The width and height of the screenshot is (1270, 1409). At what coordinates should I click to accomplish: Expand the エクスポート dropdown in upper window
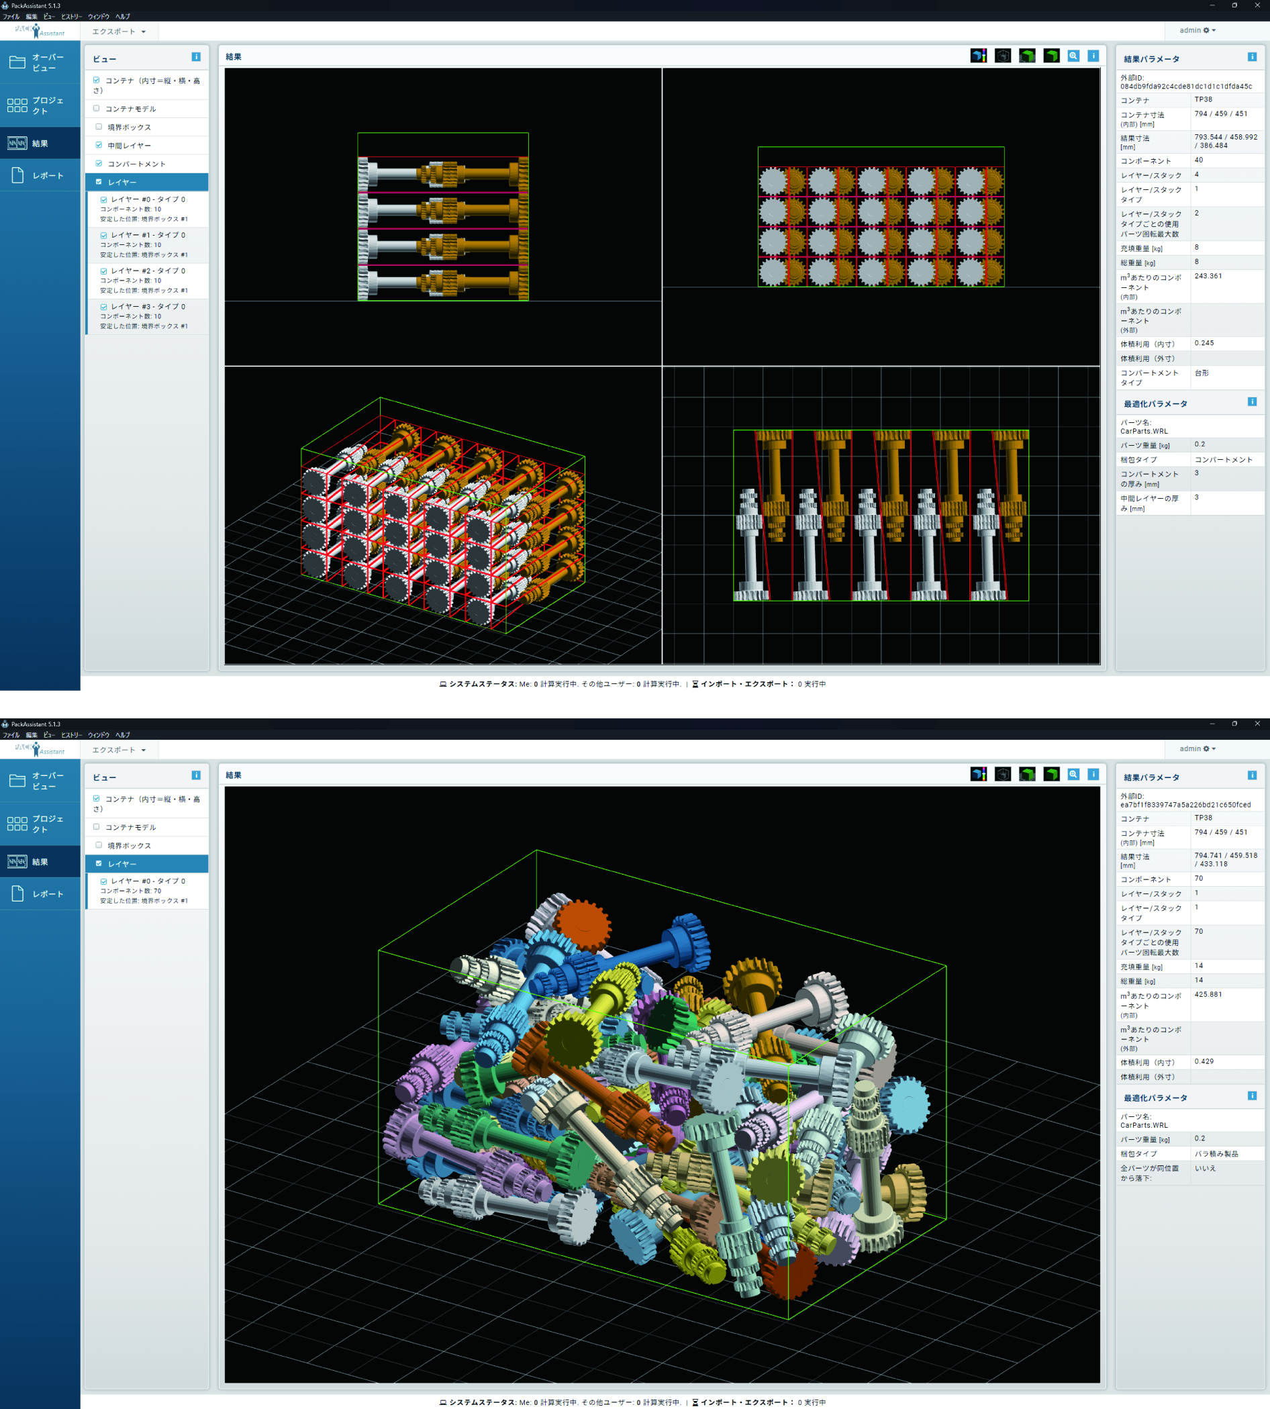tap(119, 32)
